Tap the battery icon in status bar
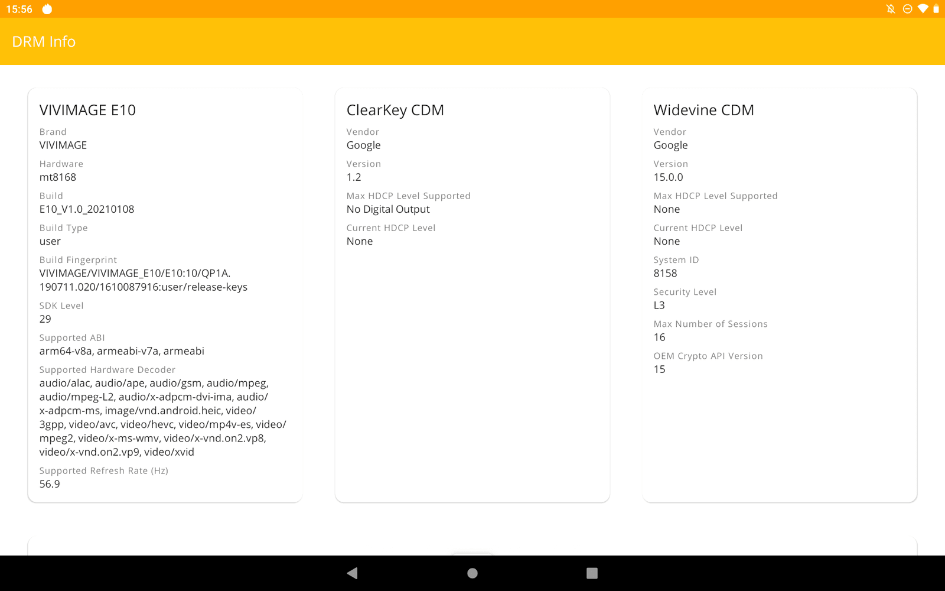 coord(936,9)
